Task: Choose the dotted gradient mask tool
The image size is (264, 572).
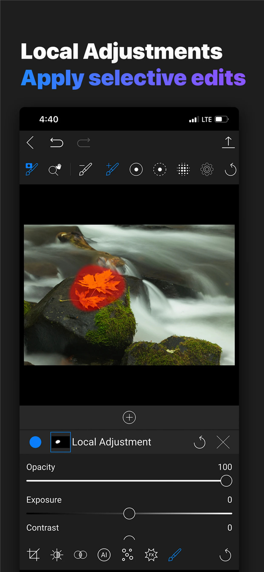Action: (x=183, y=169)
